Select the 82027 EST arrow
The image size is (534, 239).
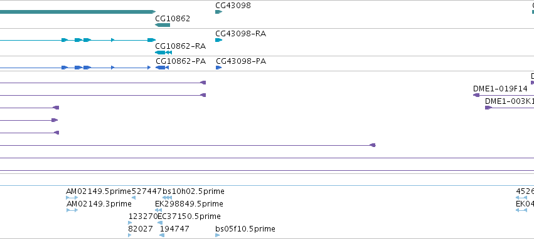130,235
